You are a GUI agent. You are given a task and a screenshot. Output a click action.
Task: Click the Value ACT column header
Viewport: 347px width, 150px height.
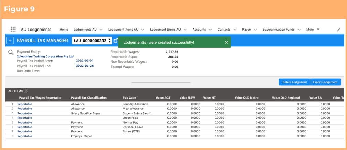point(163,97)
